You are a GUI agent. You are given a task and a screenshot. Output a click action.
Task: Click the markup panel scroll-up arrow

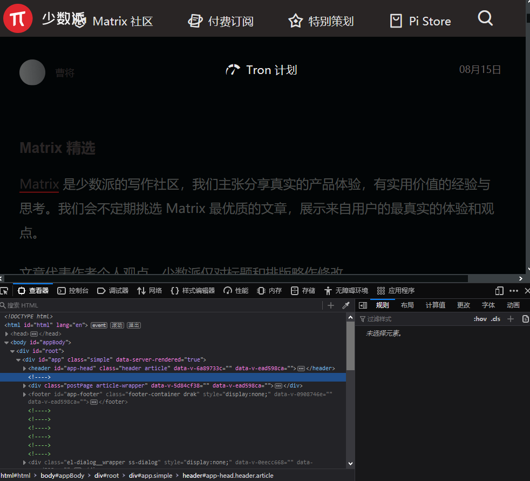350,317
